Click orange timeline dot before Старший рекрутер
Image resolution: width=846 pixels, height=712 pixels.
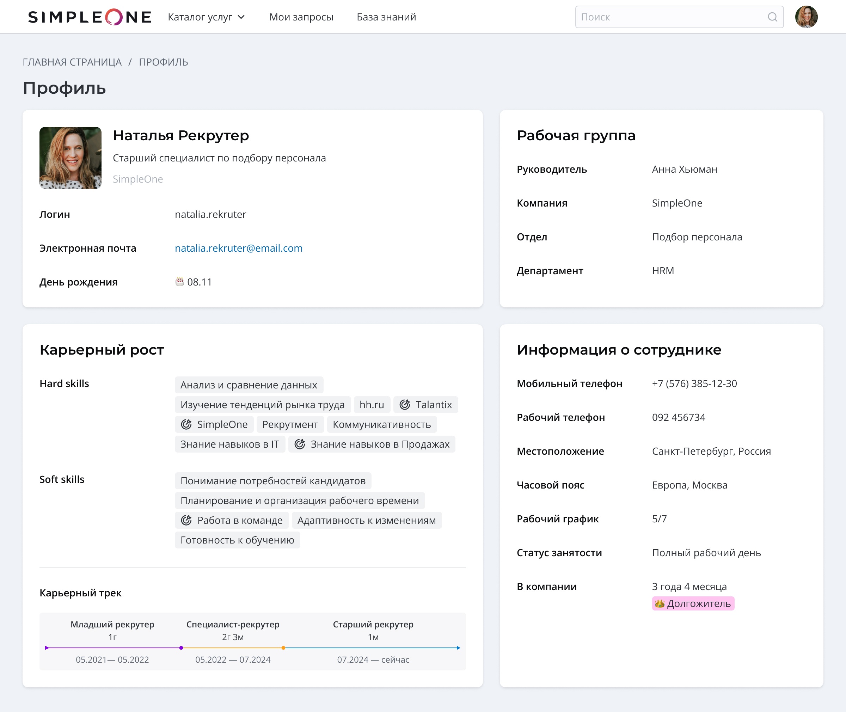tap(283, 648)
